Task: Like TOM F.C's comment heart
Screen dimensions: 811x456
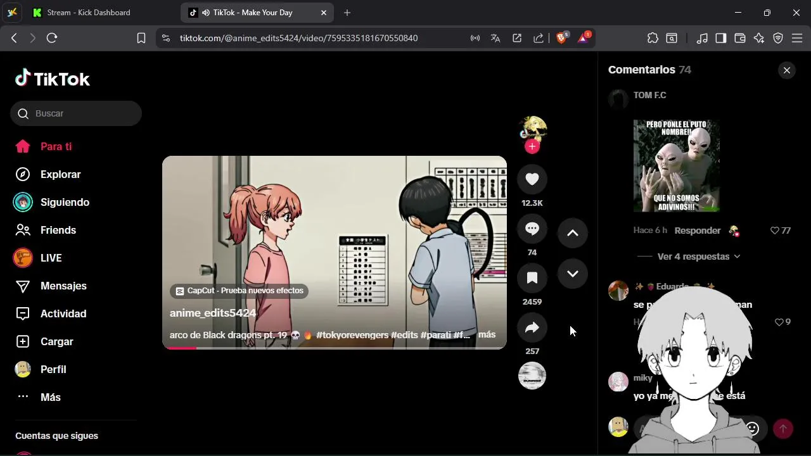Action: (x=774, y=231)
